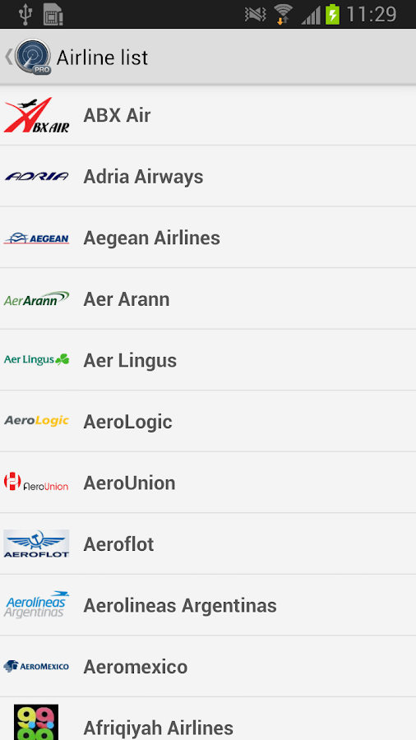Click the Aegean Airlines logo image
The width and height of the screenshot is (416, 740).
[x=36, y=238]
